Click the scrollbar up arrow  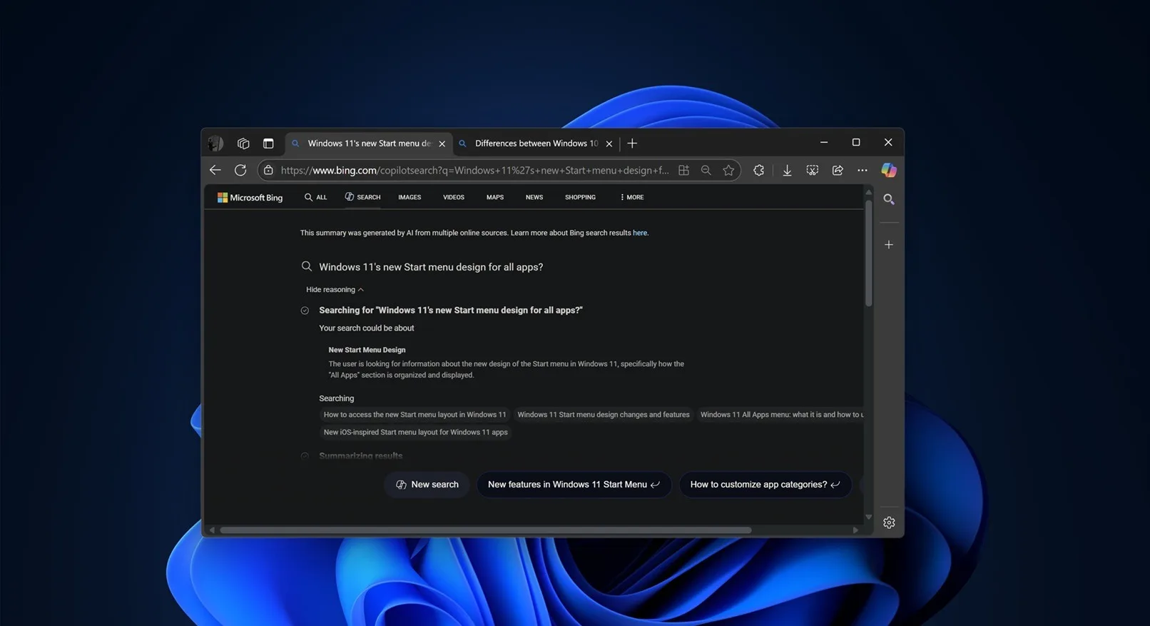868,193
